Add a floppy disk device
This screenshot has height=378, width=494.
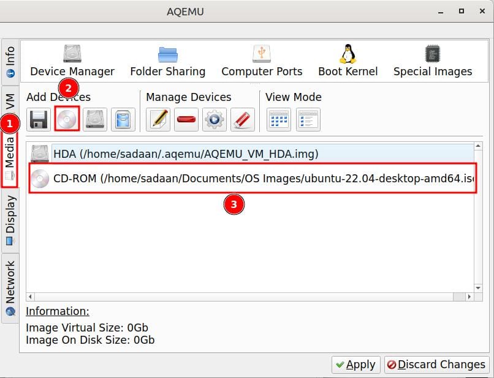click(x=39, y=119)
